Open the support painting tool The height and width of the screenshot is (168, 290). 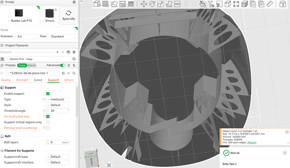[x=219, y=4]
